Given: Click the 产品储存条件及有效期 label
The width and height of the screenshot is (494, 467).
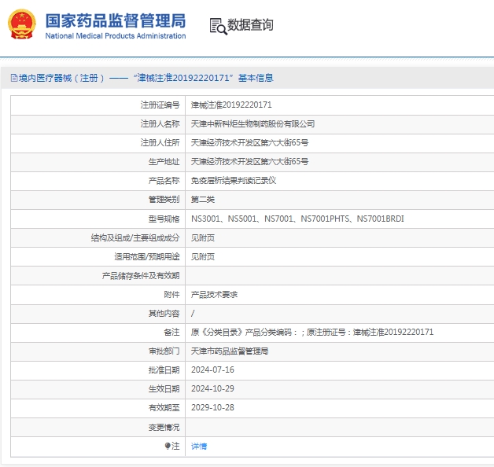Looking at the screenshot, I should [141, 276].
